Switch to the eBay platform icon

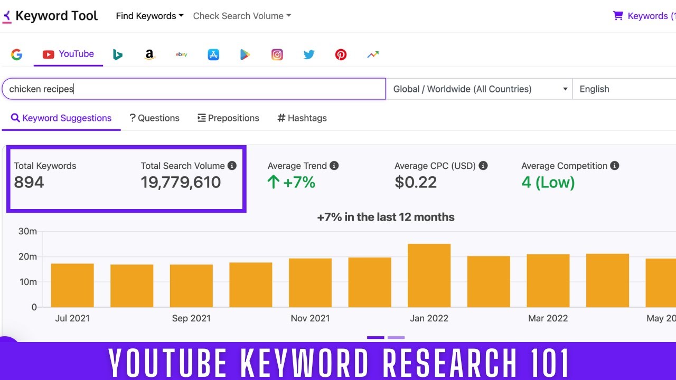[x=182, y=54]
